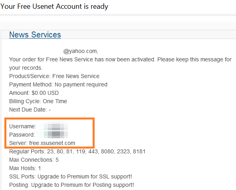Click the Regular Ports list line

click(x=77, y=151)
